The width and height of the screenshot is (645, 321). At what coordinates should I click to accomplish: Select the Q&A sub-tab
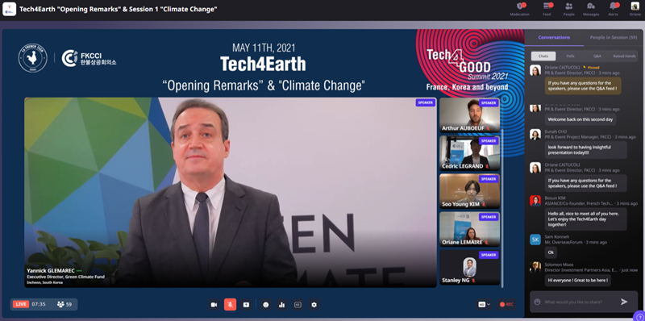(x=597, y=56)
